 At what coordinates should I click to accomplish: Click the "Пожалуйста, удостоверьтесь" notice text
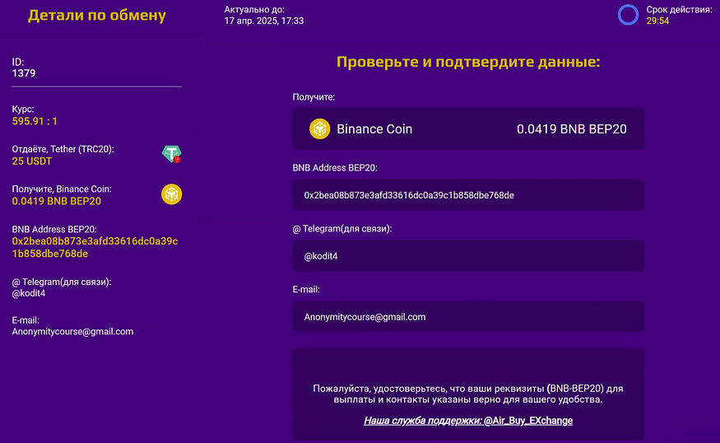[x=468, y=394]
